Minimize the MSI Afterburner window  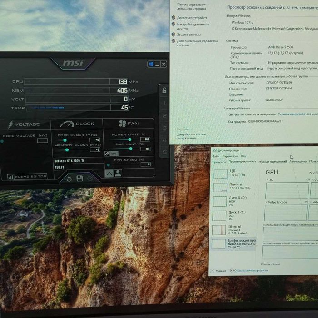click(157, 65)
